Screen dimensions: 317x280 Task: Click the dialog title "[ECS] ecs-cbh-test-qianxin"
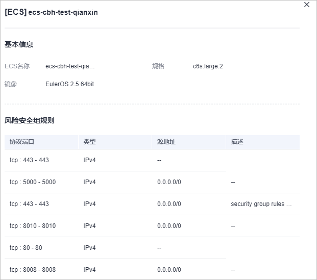click(51, 12)
